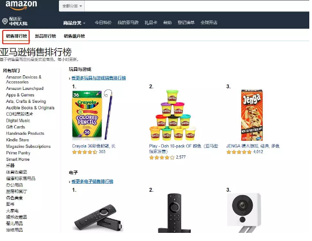Image resolution: width=312 pixels, height=241 pixels.
Task: Click the see more toys bestsellers link
Action: coord(98,78)
